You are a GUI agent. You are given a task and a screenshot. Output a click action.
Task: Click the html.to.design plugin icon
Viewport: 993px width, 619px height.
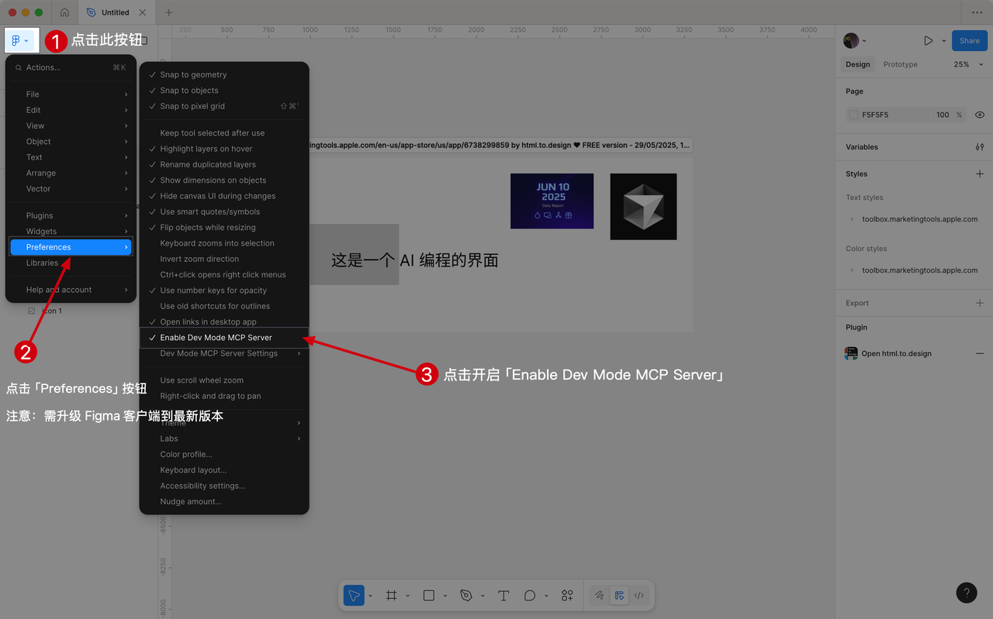pos(851,353)
